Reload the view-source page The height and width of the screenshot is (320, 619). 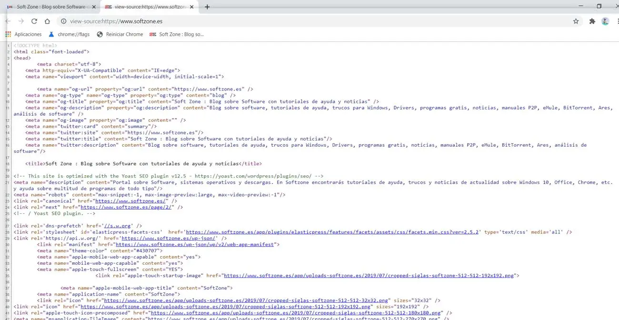(34, 21)
